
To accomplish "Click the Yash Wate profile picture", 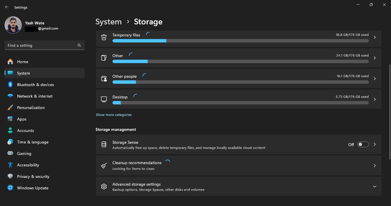I will pyautogui.click(x=13, y=25).
